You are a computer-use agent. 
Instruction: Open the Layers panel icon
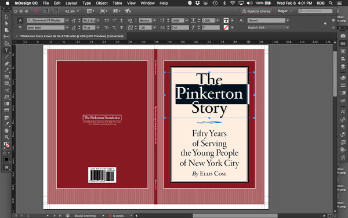click(x=343, y=66)
